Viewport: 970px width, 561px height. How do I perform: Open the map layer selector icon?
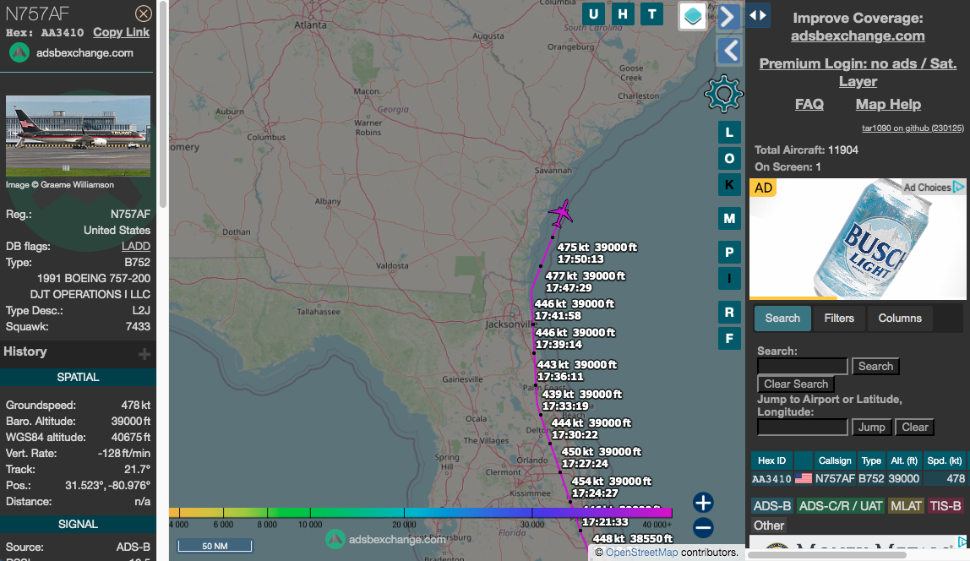[x=693, y=16]
